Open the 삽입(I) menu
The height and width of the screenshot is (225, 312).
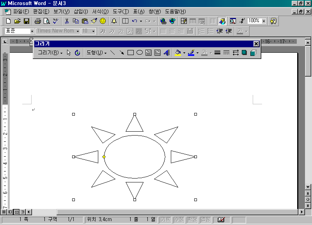[x=81, y=12]
